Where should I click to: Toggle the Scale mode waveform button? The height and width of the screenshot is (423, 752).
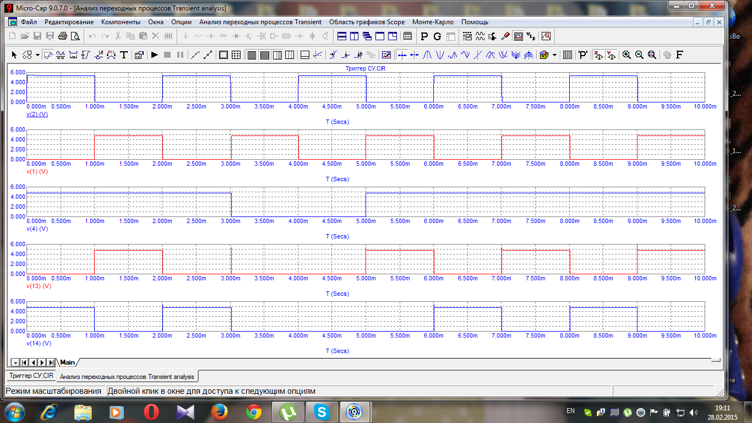(47, 55)
